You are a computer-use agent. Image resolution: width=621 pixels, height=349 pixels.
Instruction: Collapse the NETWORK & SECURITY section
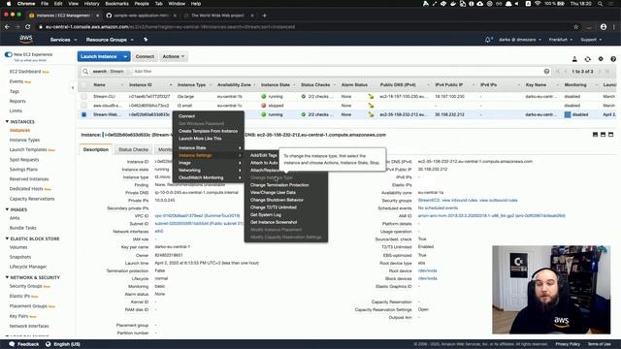[x=7, y=277]
